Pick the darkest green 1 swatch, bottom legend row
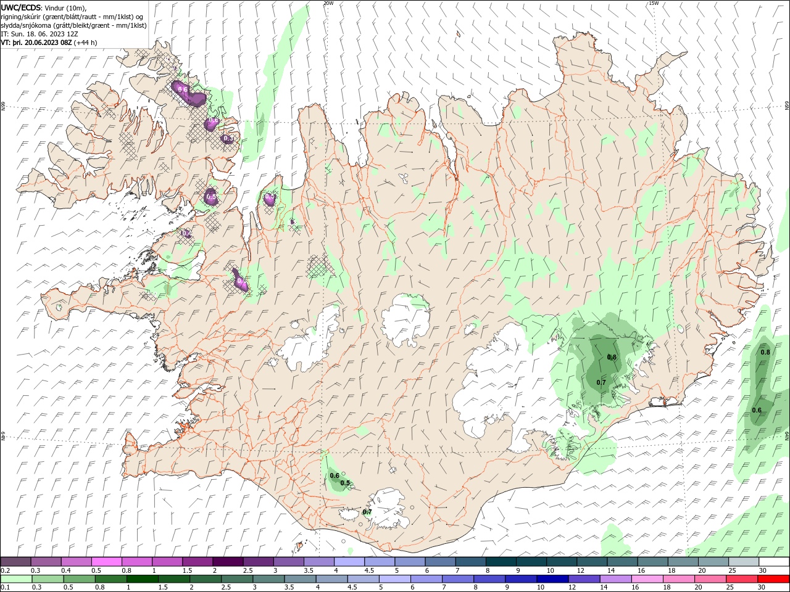The height and width of the screenshot is (592, 790). coord(143,579)
